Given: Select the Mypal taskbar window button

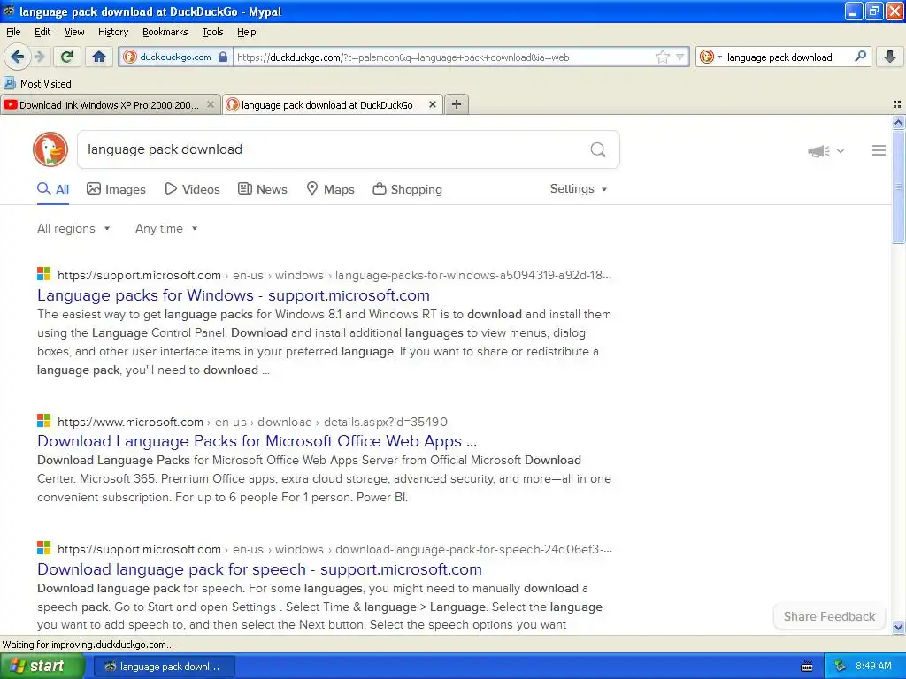Looking at the screenshot, I should (164, 667).
